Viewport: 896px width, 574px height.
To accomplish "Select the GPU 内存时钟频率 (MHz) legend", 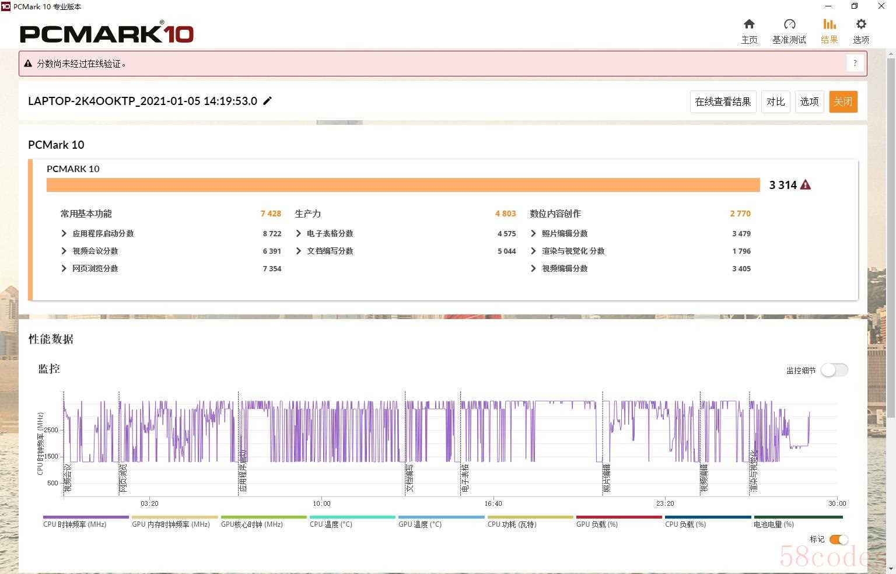I will click(x=175, y=521).
